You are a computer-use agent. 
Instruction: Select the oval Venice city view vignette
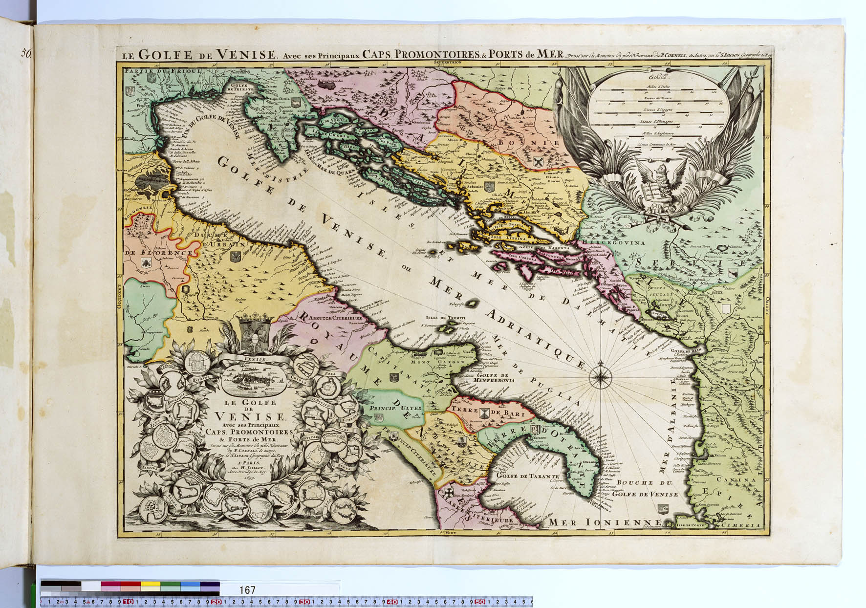[255, 380]
